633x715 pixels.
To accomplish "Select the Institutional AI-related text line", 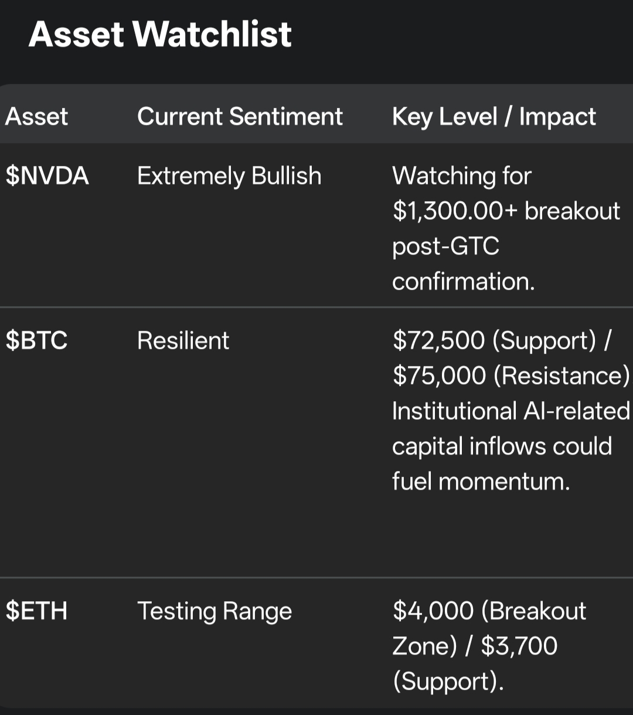I will pos(511,411).
